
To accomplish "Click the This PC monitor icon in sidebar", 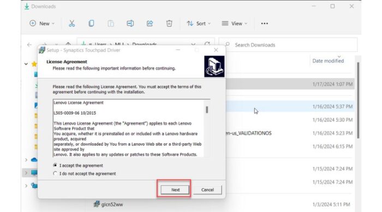I will 34,173.
